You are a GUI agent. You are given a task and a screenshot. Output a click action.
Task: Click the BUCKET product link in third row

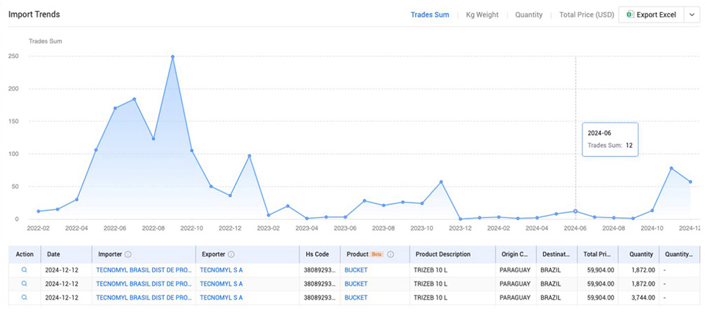pyautogui.click(x=356, y=297)
